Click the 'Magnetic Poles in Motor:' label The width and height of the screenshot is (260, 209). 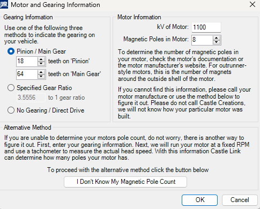point(156,39)
